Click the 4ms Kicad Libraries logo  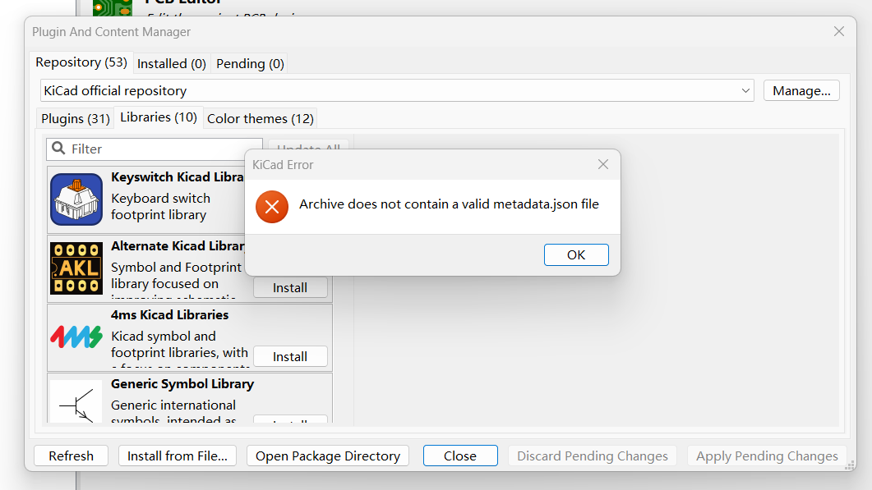point(76,337)
